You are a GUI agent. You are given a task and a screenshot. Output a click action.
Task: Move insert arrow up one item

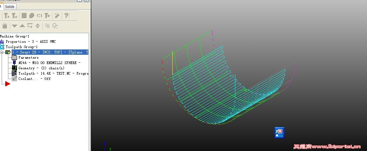(22, 26)
